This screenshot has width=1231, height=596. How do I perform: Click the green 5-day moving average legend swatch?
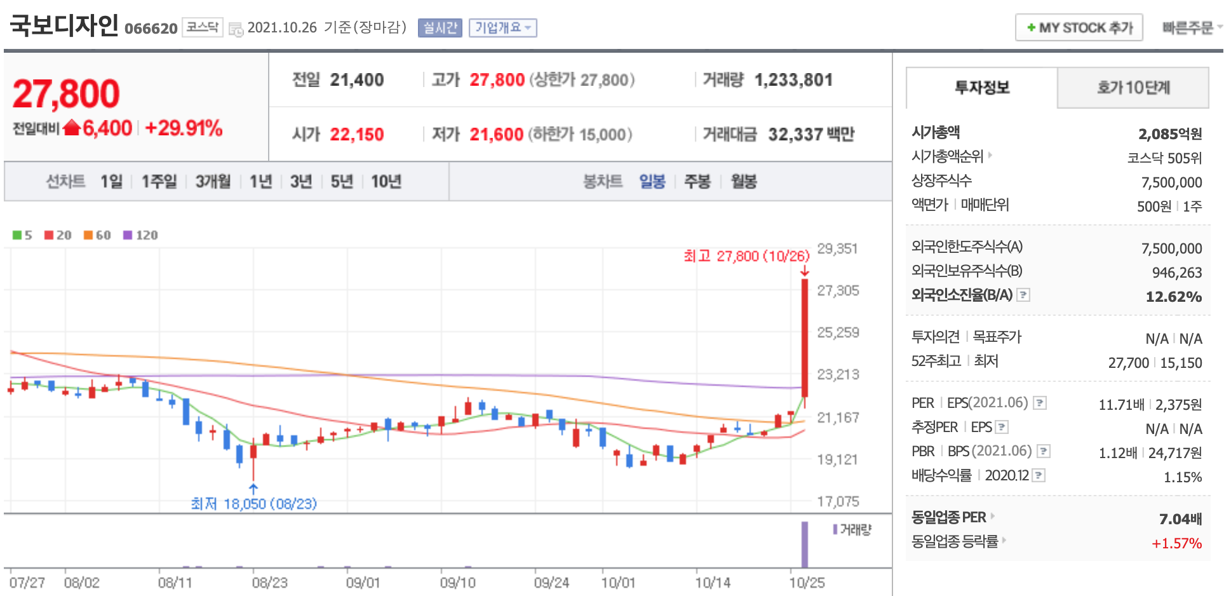[x=17, y=235]
